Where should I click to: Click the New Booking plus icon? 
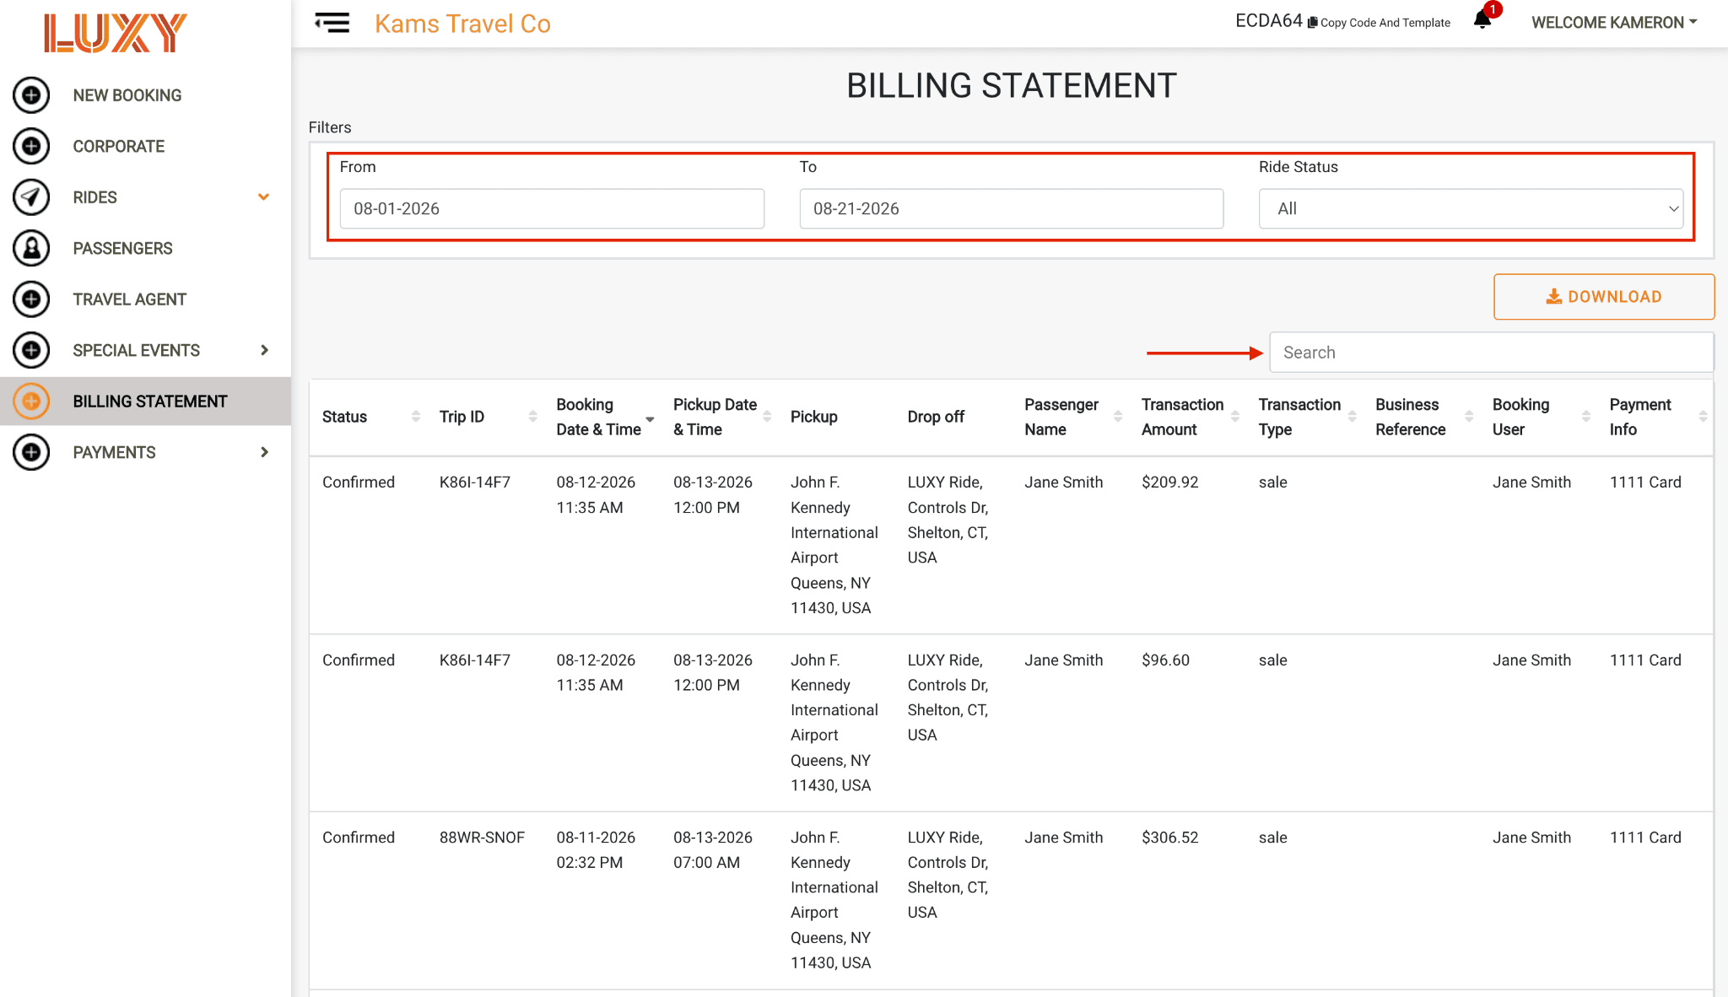click(x=31, y=95)
